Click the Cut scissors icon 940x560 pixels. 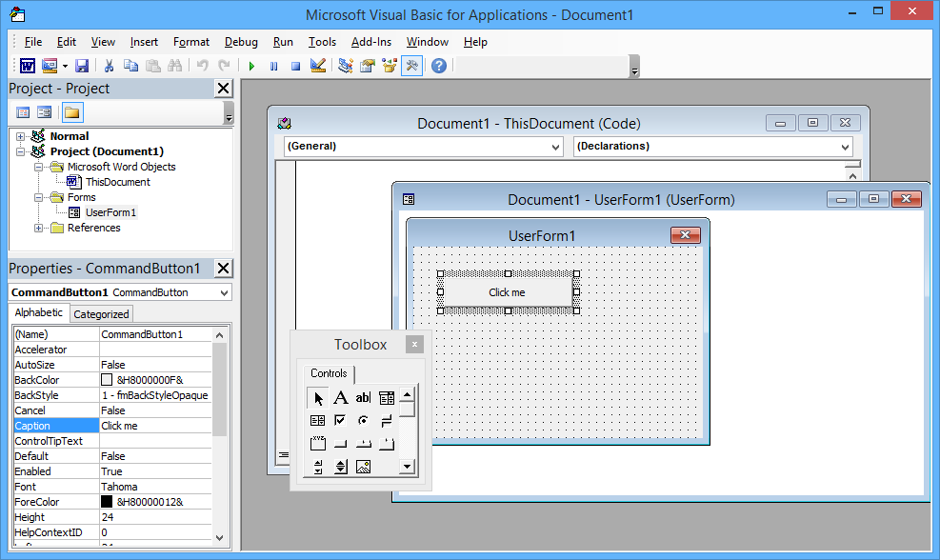(x=109, y=66)
